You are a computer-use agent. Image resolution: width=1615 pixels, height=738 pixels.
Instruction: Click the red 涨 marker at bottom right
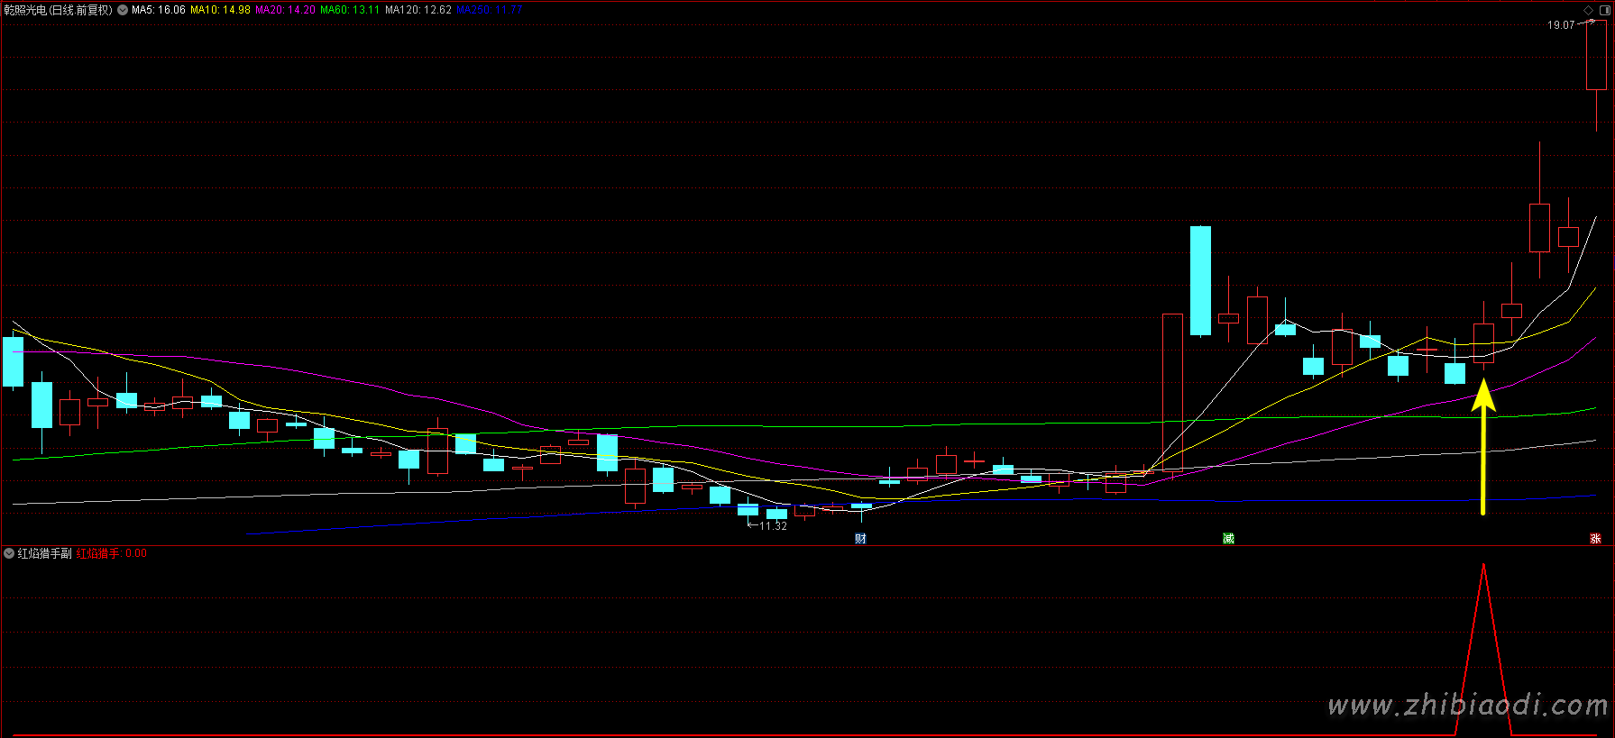click(x=1595, y=539)
